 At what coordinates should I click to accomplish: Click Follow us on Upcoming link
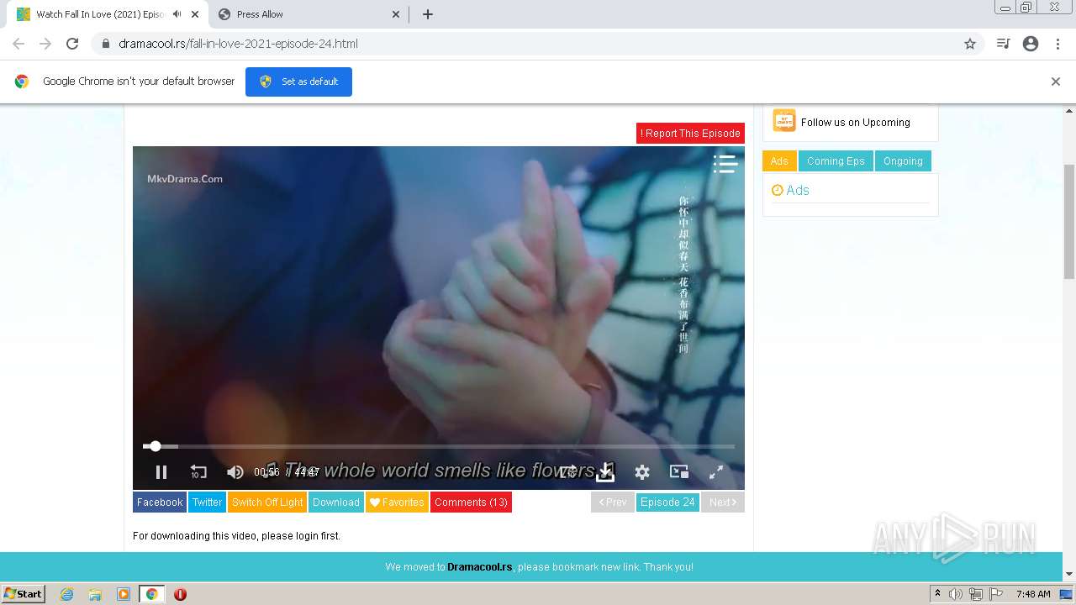click(x=856, y=122)
